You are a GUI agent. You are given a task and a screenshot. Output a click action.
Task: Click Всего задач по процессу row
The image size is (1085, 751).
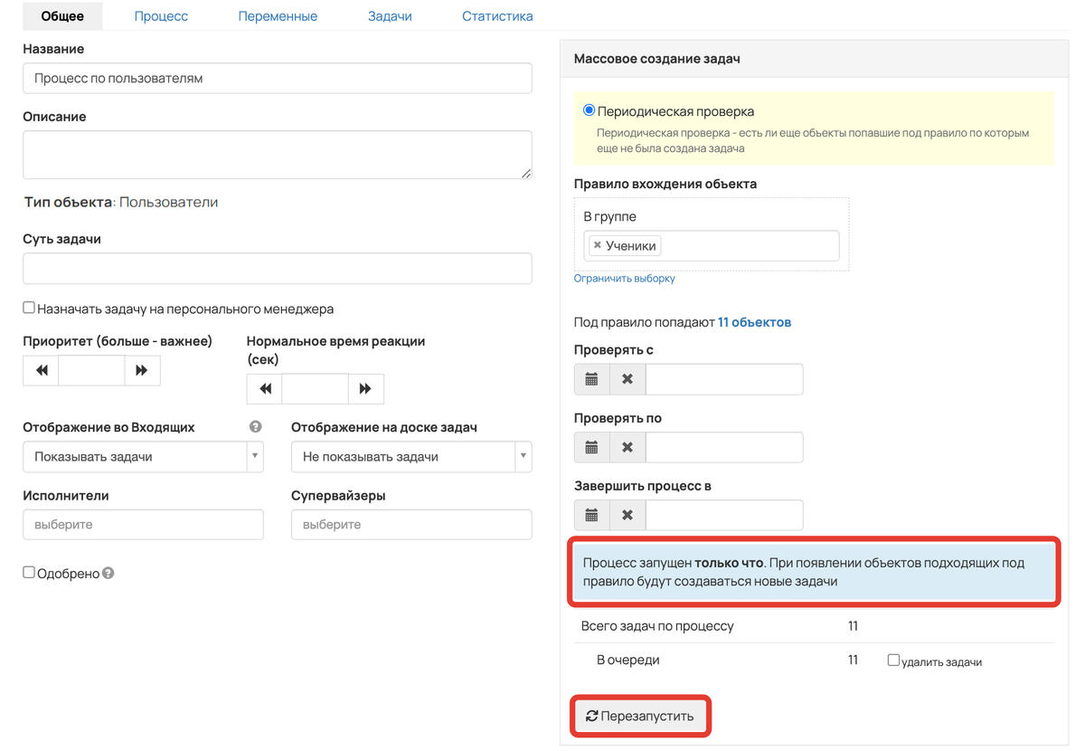(815, 626)
